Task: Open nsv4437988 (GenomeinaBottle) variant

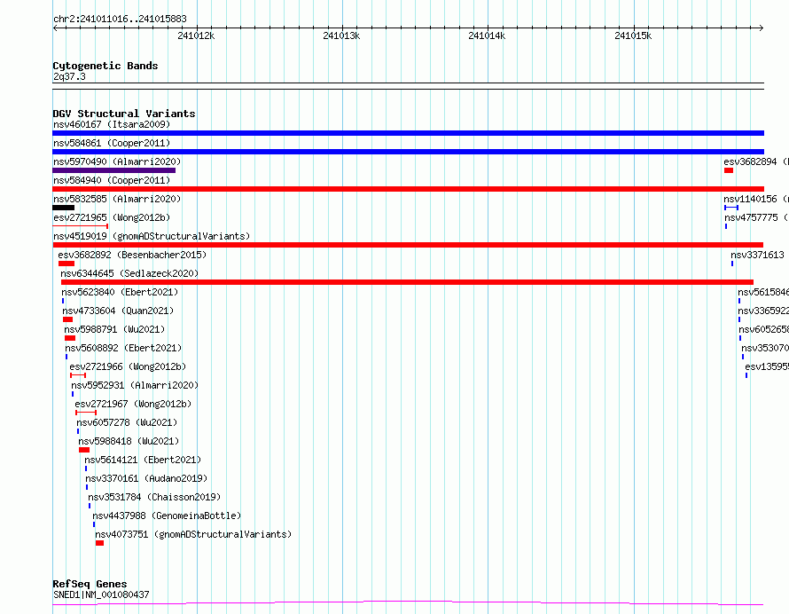Action: (167, 516)
